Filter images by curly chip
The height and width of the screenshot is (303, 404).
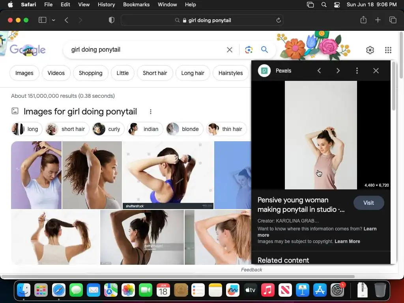[x=108, y=129]
